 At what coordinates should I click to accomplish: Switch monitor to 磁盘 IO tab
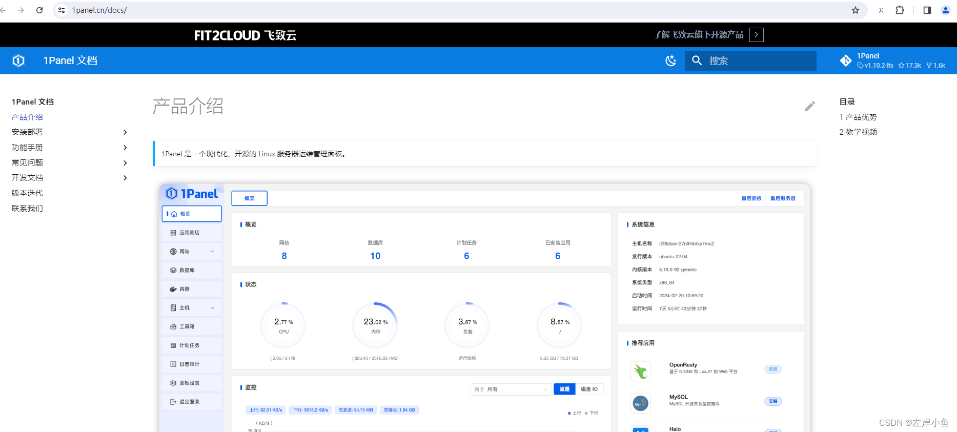point(589,389)
